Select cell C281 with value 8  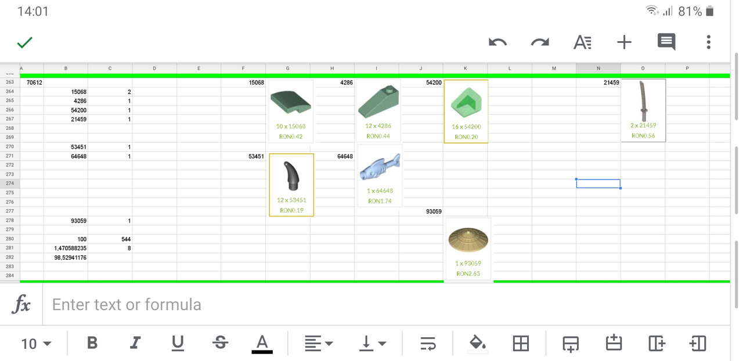pyautogui.click(x=110, y=248)
